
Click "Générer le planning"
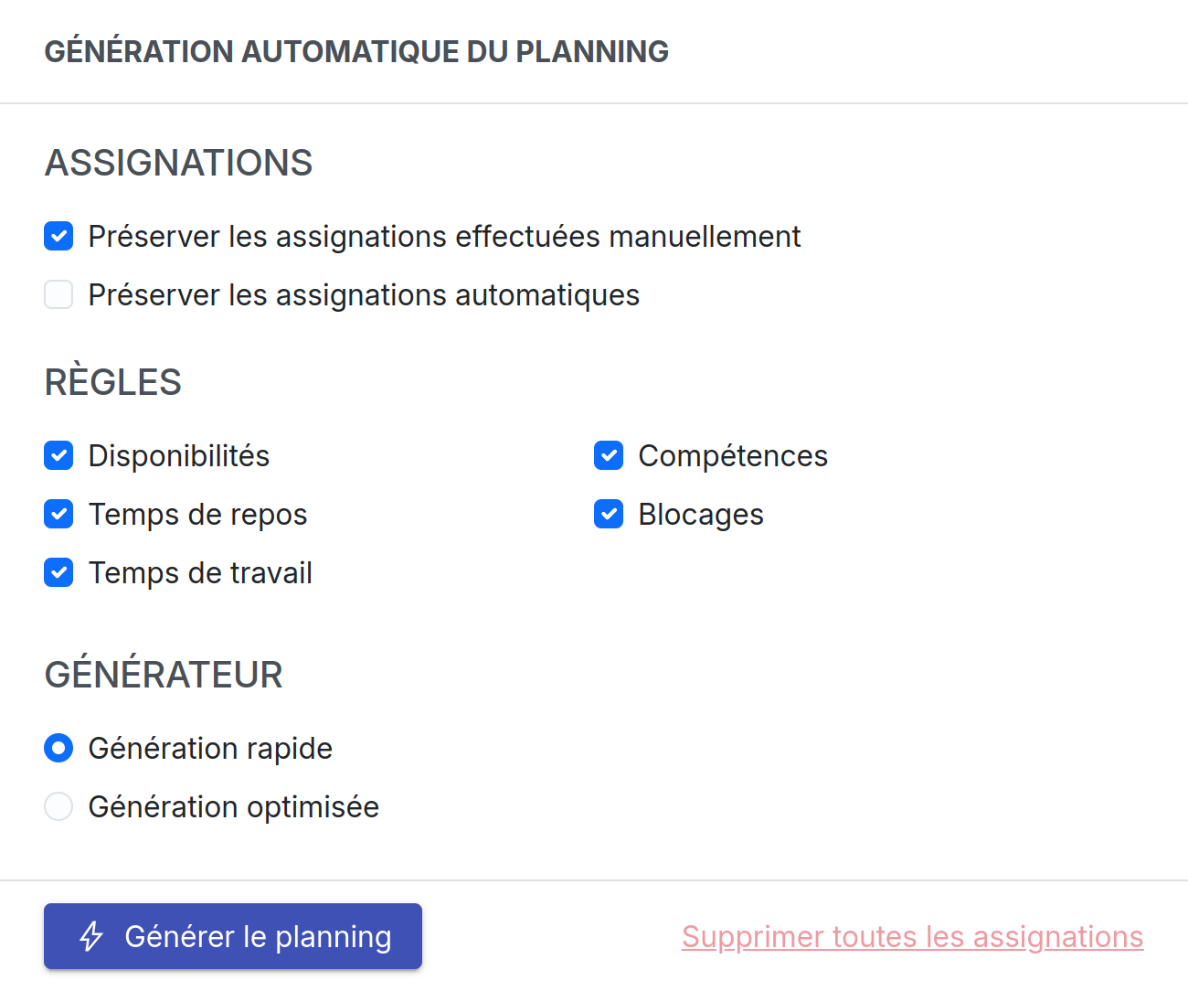pyautogui.click(x=233, y=936)
